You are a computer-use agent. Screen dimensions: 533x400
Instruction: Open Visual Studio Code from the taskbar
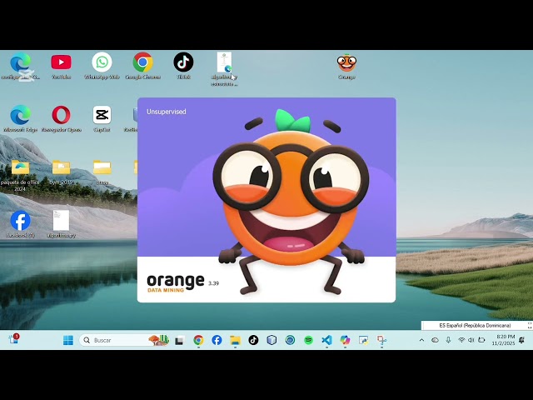click(x=326, y=340)
